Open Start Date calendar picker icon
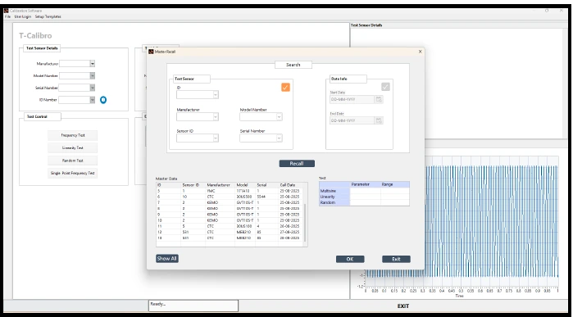 379,99
